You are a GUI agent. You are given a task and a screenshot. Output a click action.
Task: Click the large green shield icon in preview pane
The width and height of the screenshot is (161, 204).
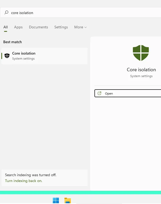(x=141, y=53)
